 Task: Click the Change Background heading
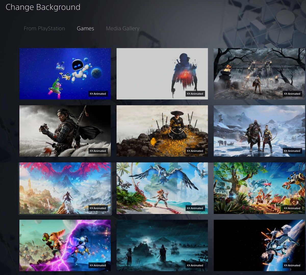(43, 7)
